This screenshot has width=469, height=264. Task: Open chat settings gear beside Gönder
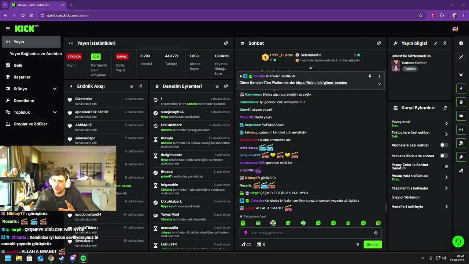click(358, 245)
